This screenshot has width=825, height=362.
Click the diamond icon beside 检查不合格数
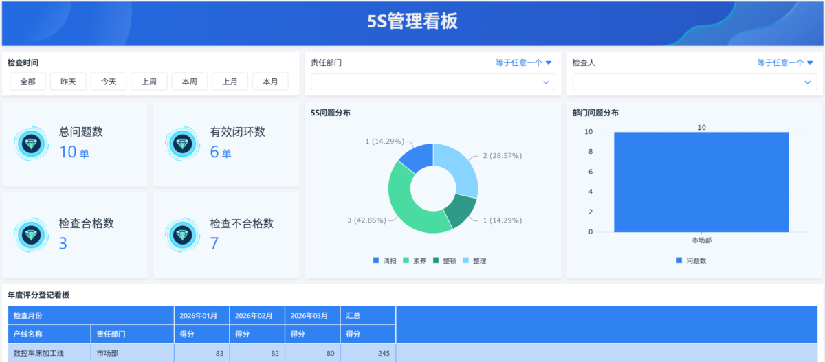(182, 236)
